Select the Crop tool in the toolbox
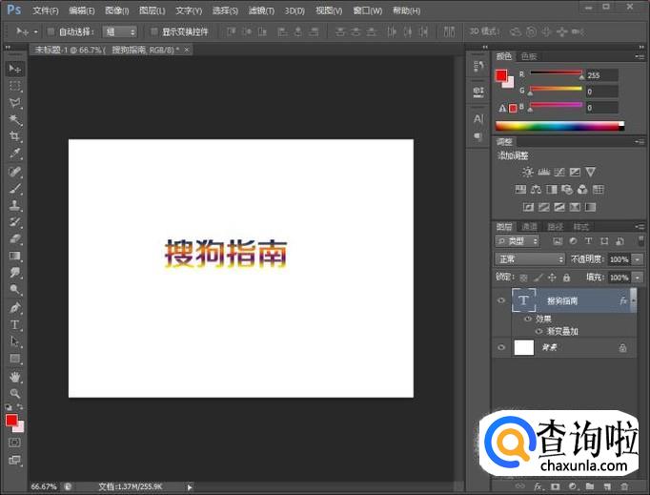 coord(15,136)
